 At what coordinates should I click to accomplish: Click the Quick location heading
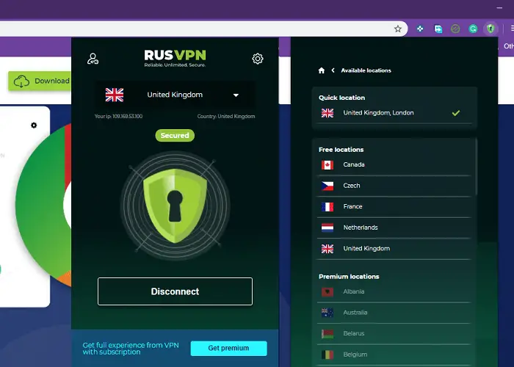(341, 98)
